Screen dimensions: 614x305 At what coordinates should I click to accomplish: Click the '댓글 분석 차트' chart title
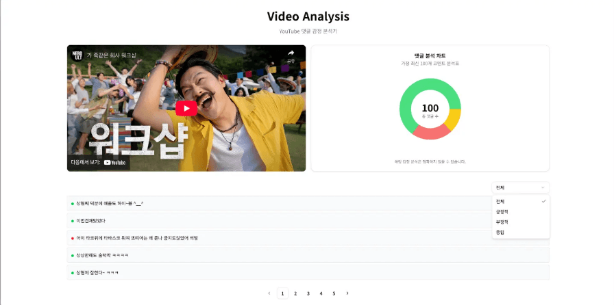tap(430, 56)
